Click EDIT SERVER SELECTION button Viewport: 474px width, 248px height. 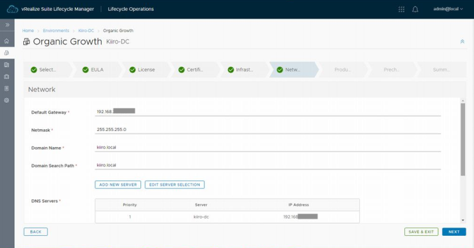(175, 184)
